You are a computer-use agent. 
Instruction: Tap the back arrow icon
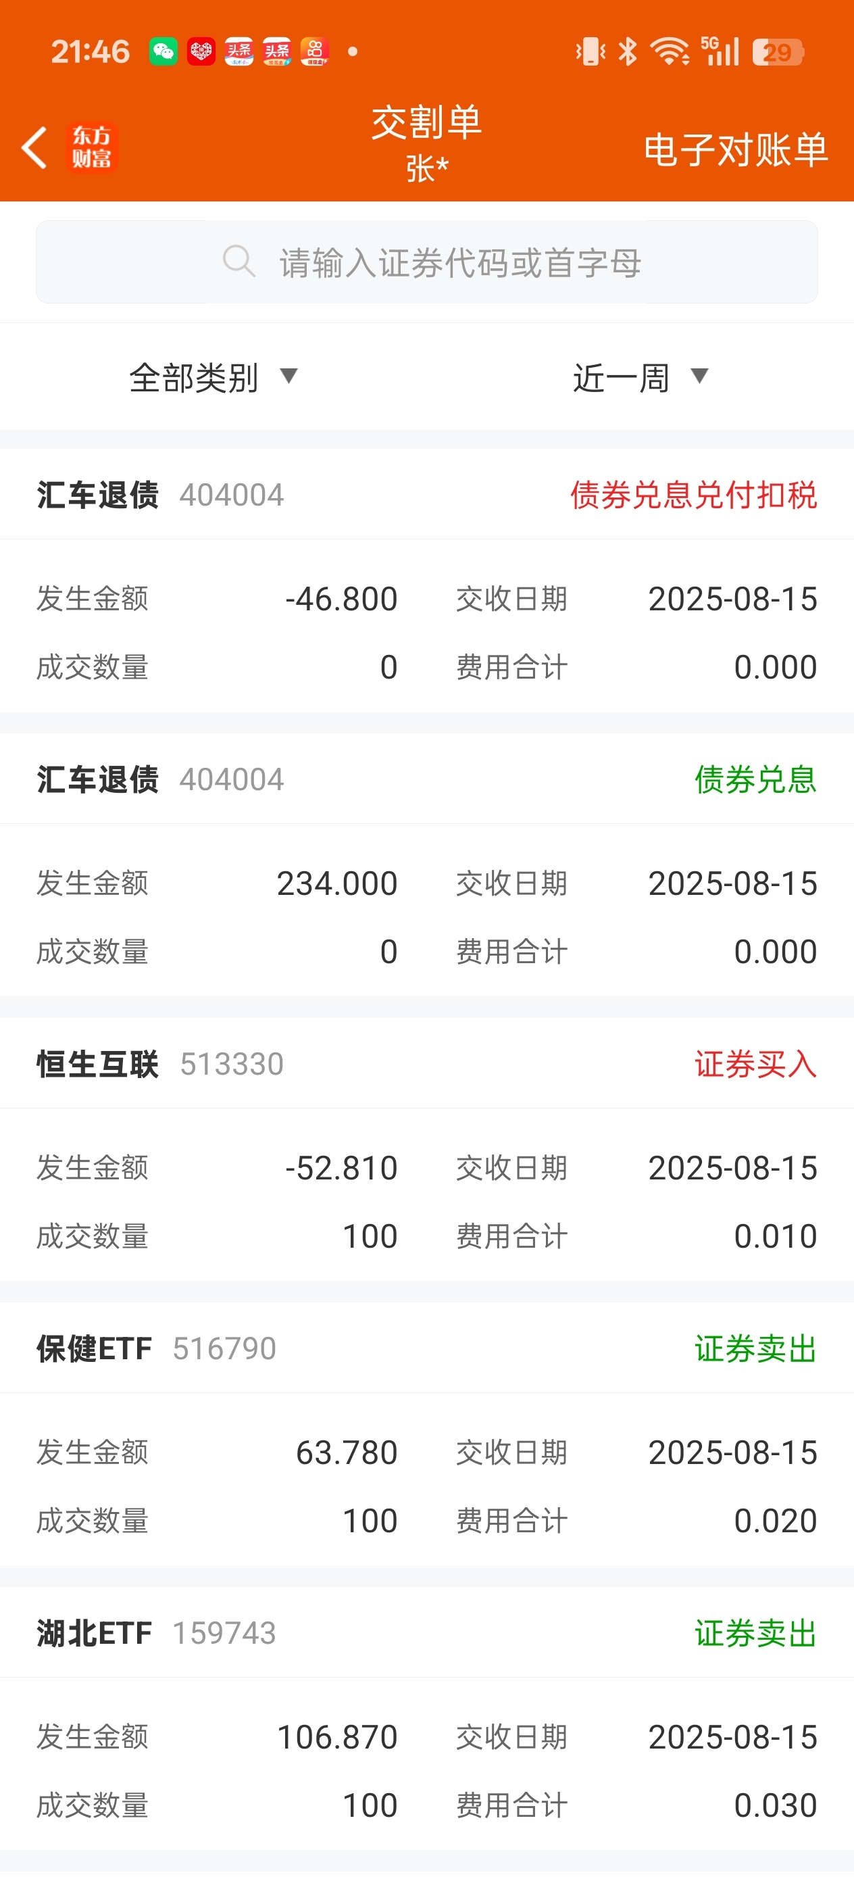coord(34,147)
